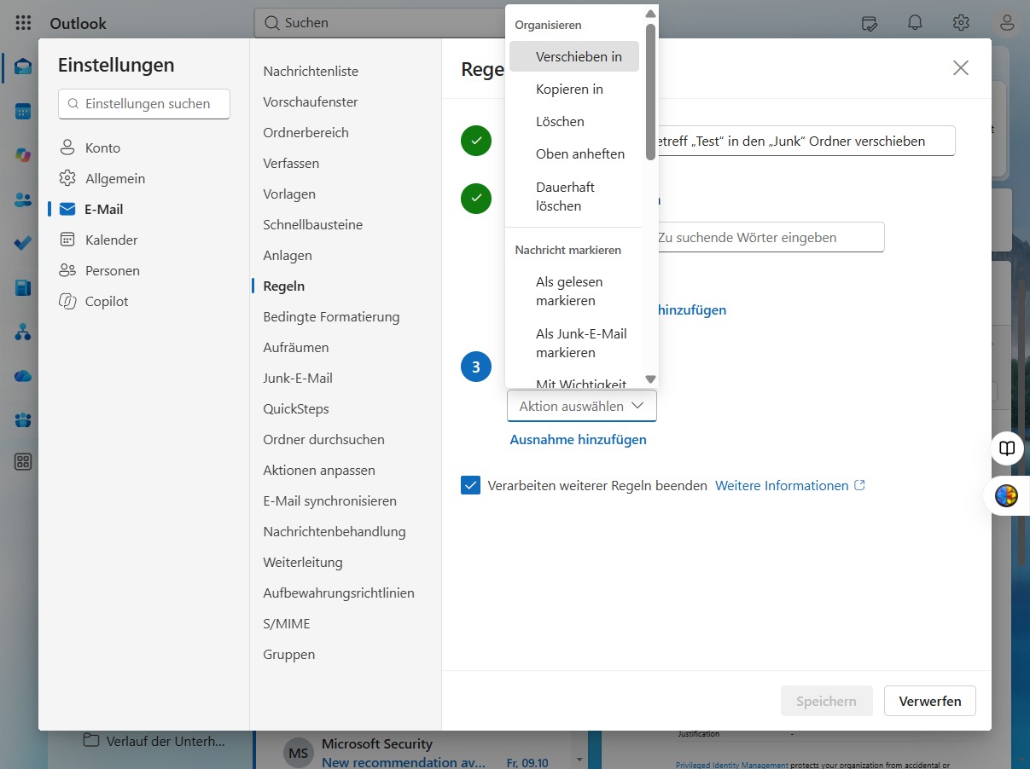This screenshot has height=769, width=1030.
Task: Click the 'Zu suchende Wörter eingeben' field
Action: [765, 237]
